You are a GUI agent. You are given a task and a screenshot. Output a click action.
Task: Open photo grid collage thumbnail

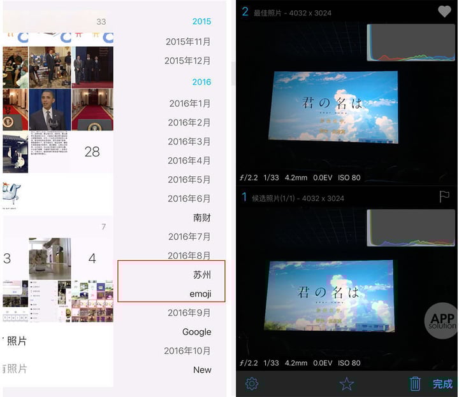(92, 301)
